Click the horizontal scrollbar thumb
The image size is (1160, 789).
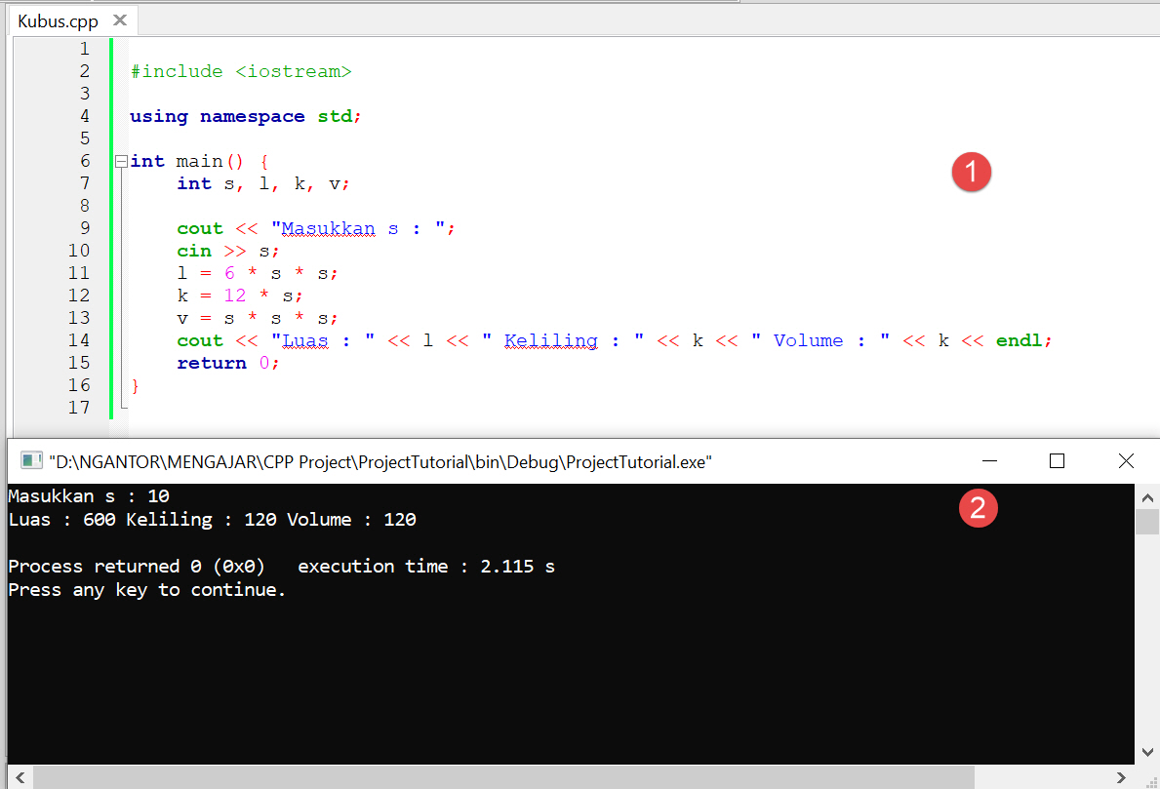(x=503, y=777)
